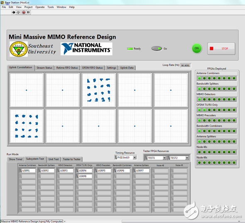245x223 pixels.
Task: Select the Show Time! run mode tab
Action: point(16,159)
